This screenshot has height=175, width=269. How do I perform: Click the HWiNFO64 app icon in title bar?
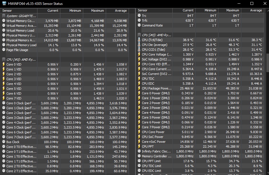(4, 3)
